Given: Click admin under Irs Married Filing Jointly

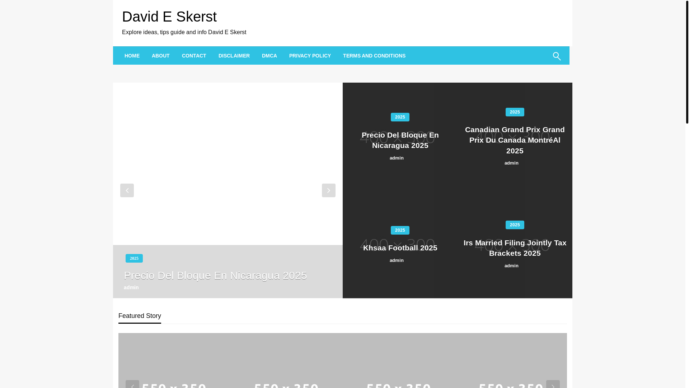Looking at the screenshot, I should 511,266.
